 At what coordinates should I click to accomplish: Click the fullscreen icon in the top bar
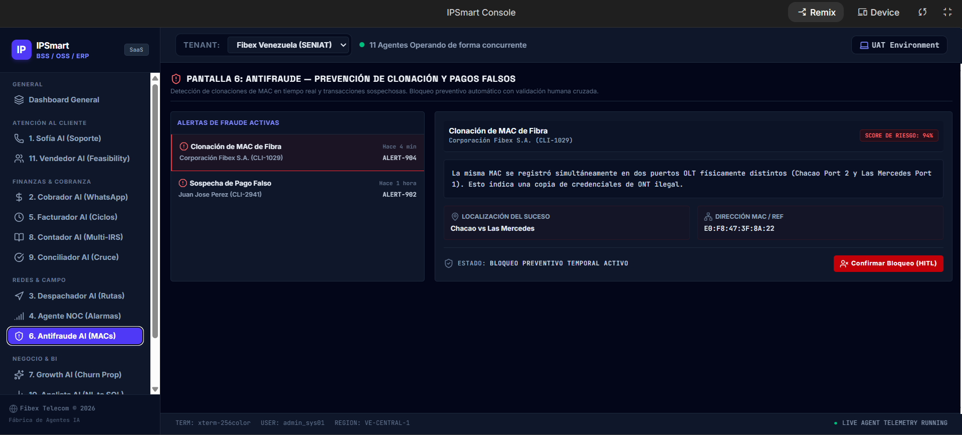click(947, 12)
